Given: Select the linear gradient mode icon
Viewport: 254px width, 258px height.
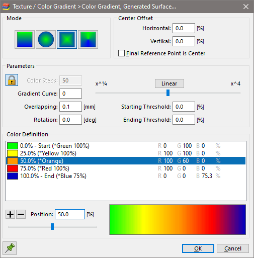Looking at the screenshot, I should pyautogui.click(x=25, y=40).
